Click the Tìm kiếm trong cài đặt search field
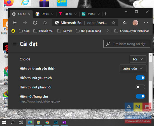The height and width of the screenshot is (126, 154). click(x=127, y=44)
